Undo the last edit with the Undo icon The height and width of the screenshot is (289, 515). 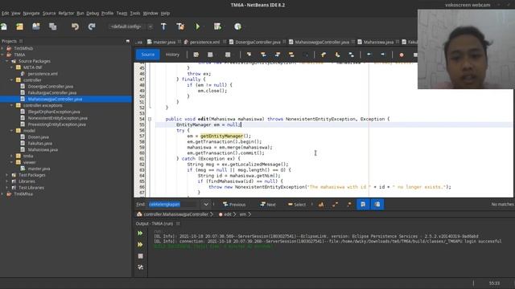pos(75,26)
